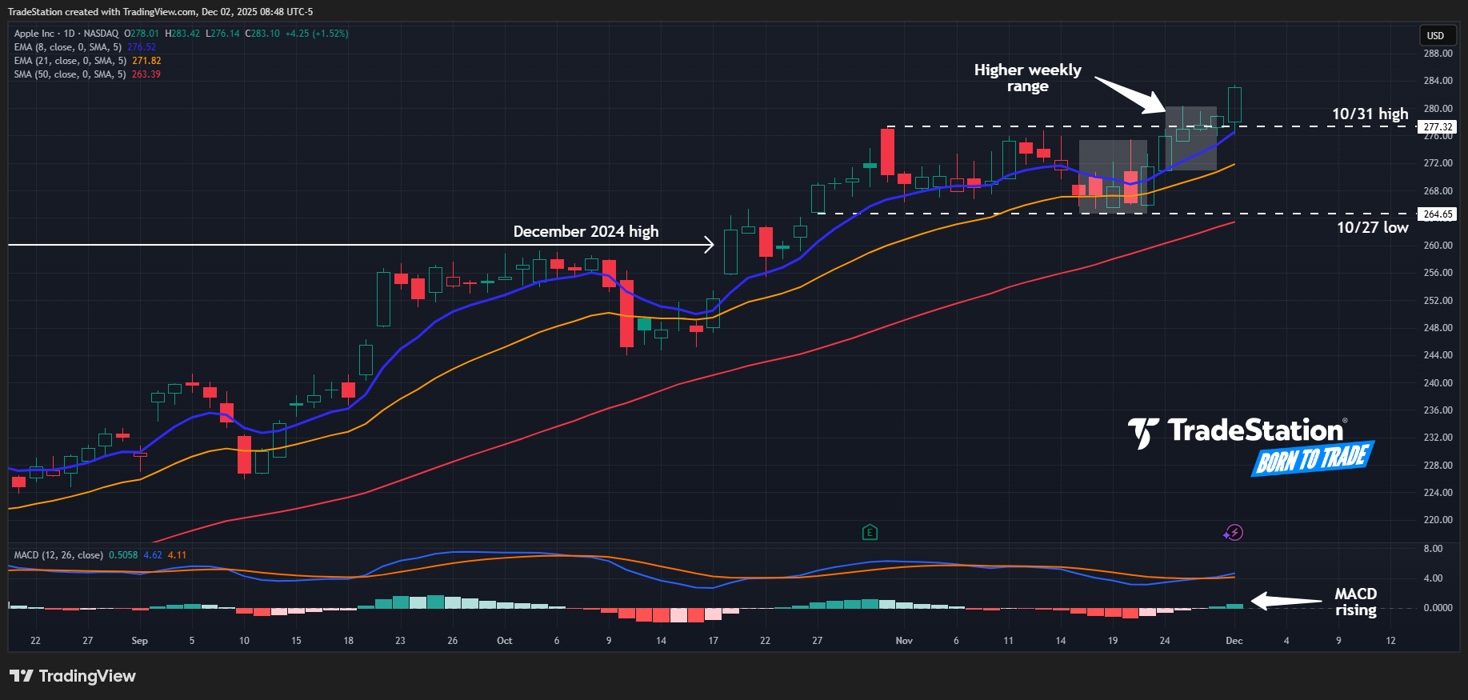The width and height of the screenshot is (1468, 700).
Task: Click the 277.32 price label on axis
Action: pos(1438,127)
